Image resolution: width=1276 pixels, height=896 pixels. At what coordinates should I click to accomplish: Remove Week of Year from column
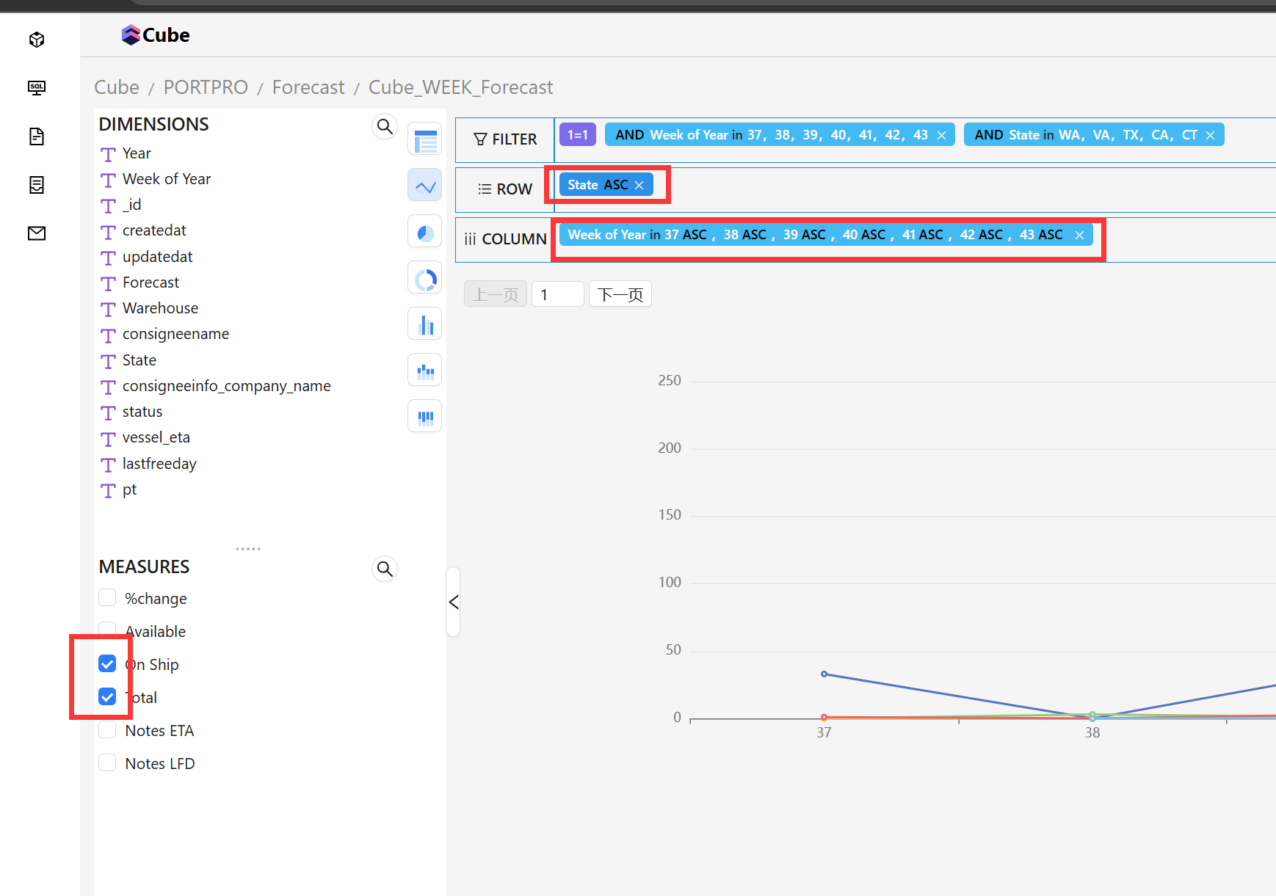[x=1079, y=235]
